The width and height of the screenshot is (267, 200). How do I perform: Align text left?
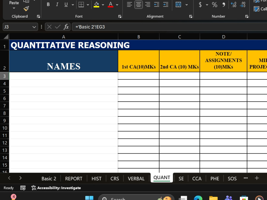click(129, 5)
